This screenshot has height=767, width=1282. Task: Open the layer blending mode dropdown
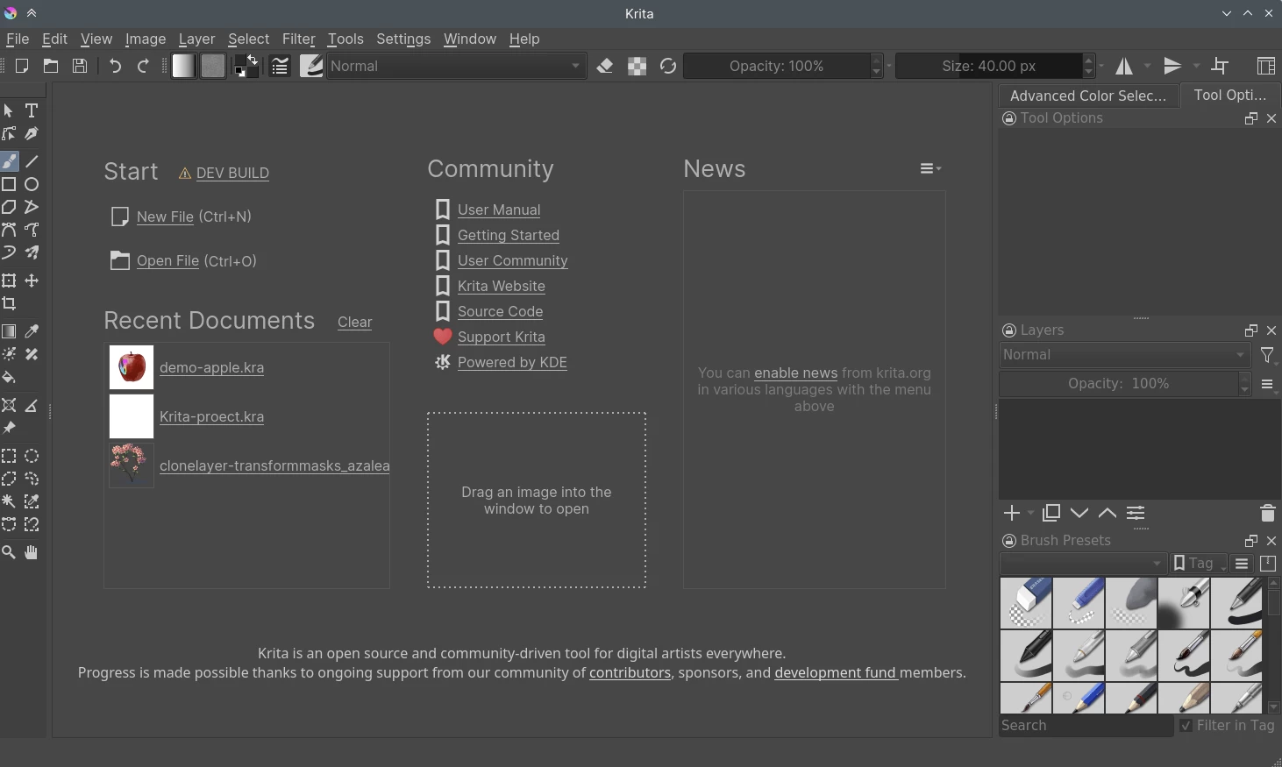(x=1123, y=355)
